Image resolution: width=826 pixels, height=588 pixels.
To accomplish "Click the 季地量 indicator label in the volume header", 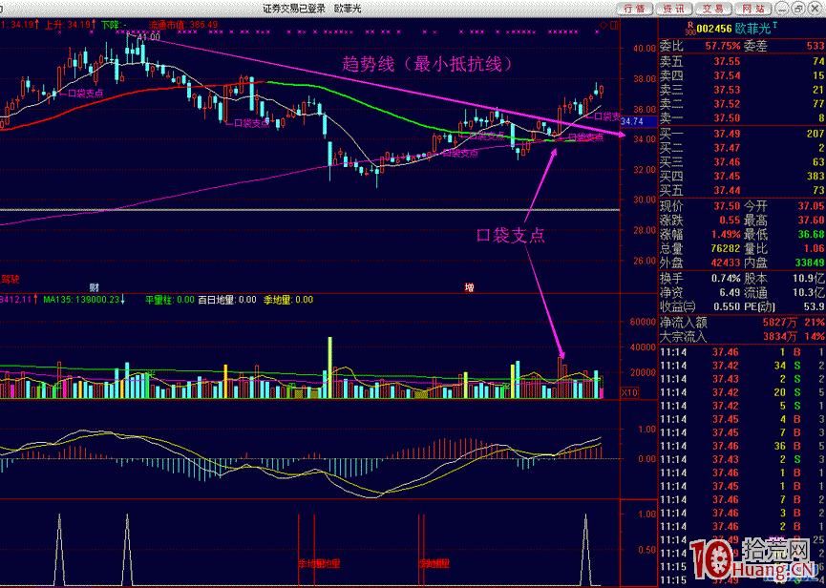I will click(288, 300).
